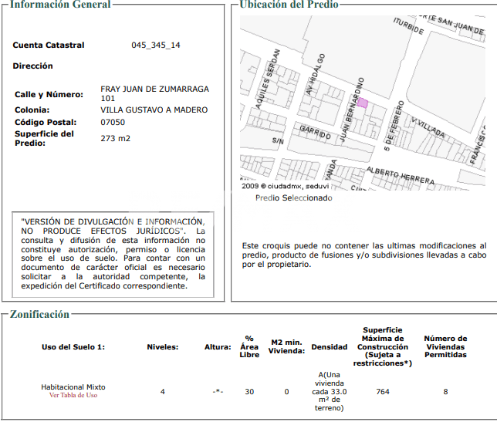Click the Garrido street label on map

[x=315, y=132]
